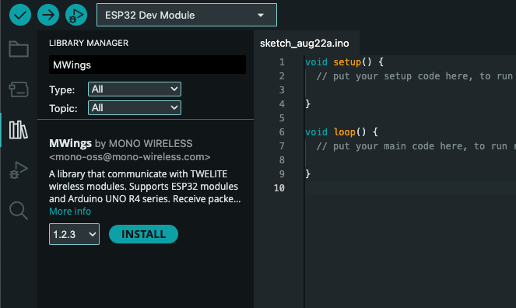The height and width of the screenshot is (308, 516).
Task: Open the Debug panel in the sidebar
Action: tap(19, 170)
